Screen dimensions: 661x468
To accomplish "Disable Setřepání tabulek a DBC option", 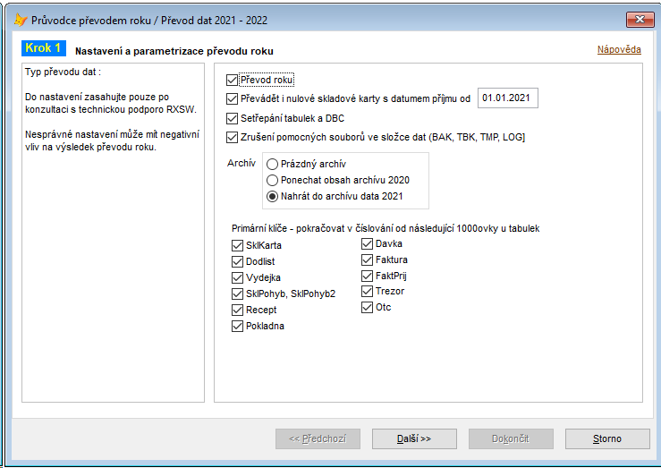I will (x=232, y=118).
